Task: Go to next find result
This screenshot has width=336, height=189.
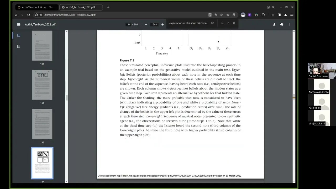Action: (228, 23)
